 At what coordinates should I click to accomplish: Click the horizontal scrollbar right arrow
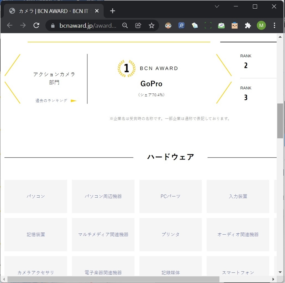273,279
